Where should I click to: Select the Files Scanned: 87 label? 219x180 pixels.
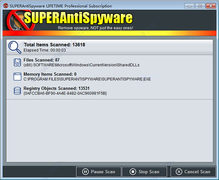(x=42, y=60)
